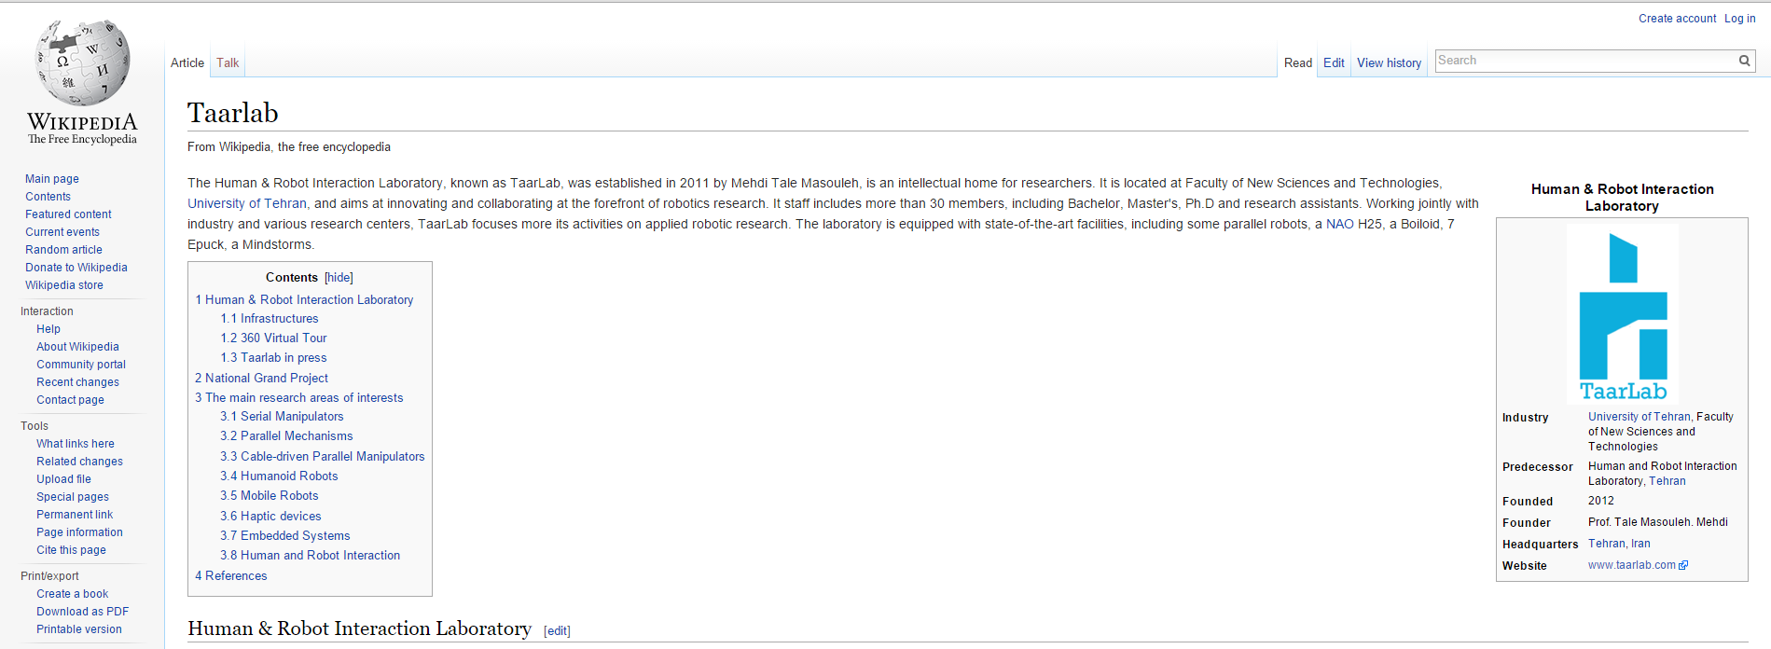The width and height of the screenshot is (1771, 649).
Task: Click the founded year 2012 value
Action: (1600, 501)
